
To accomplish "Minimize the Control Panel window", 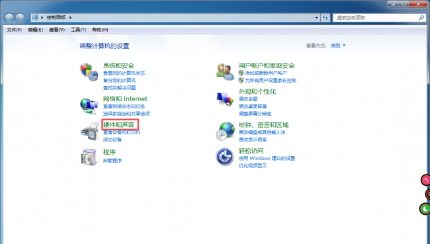I will [393, 4].
